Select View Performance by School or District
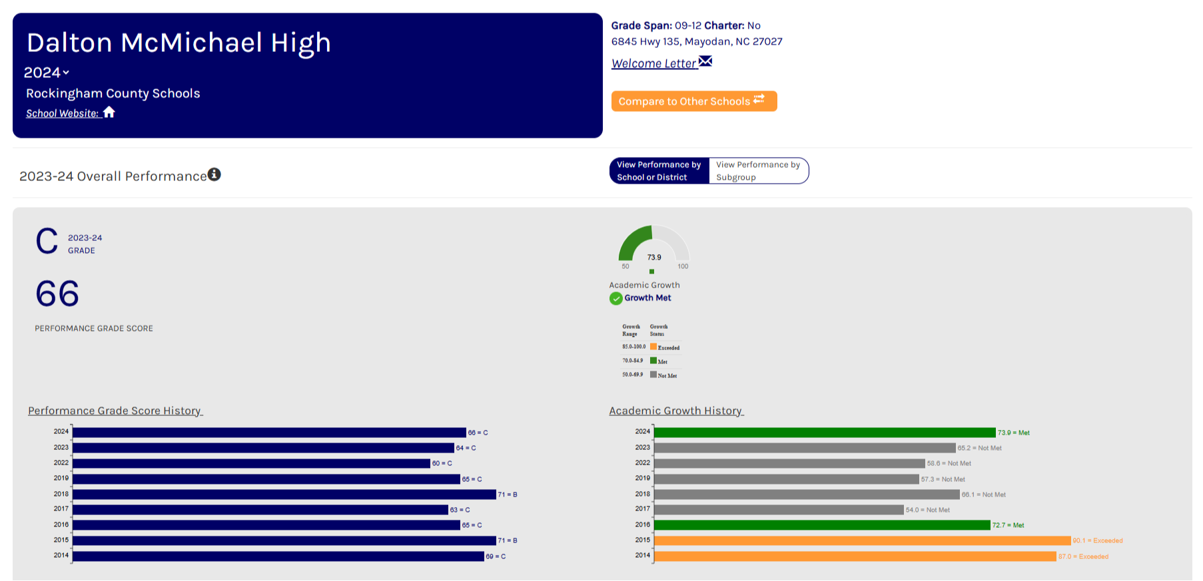 point(659,171)
